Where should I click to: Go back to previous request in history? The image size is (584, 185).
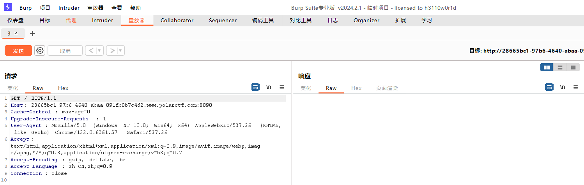tap(91, 51)
